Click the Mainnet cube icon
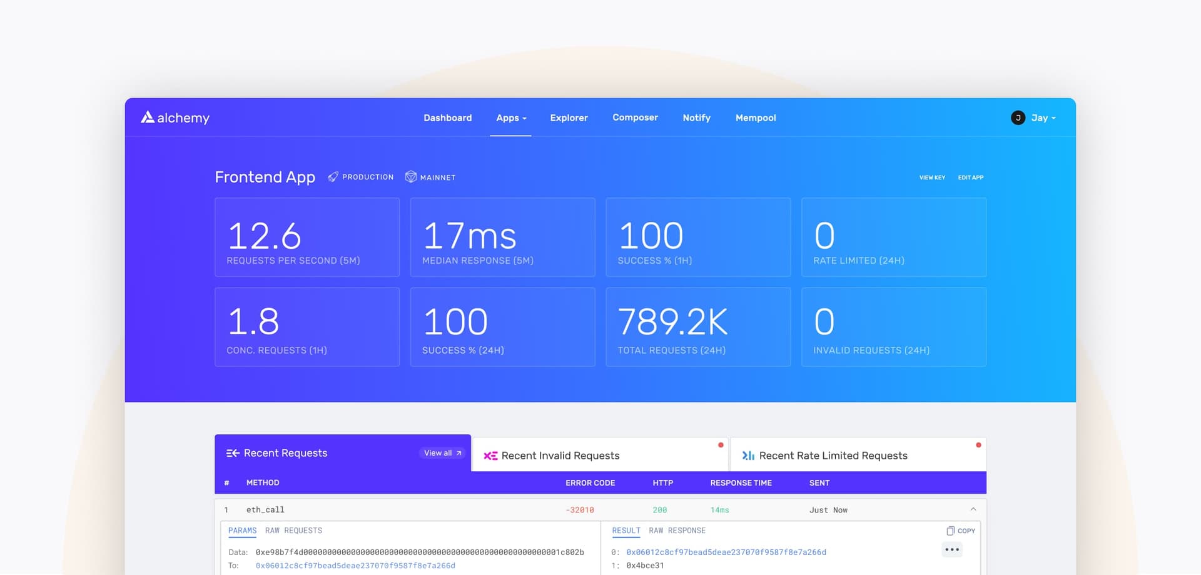The height and width of the screenshot is (575, 1201). pos(411,177)
